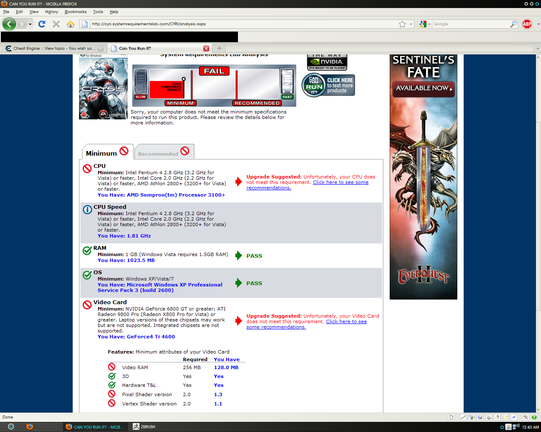
Task: Expand the URL bar history dropdown arrow
Action: (x=411, y=24)
